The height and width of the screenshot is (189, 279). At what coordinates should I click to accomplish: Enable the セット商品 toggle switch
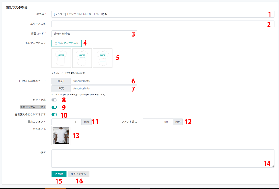click(x=54, y=100)
